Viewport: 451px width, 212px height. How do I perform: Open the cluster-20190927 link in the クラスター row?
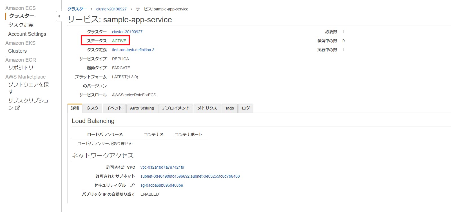[127, 32]
